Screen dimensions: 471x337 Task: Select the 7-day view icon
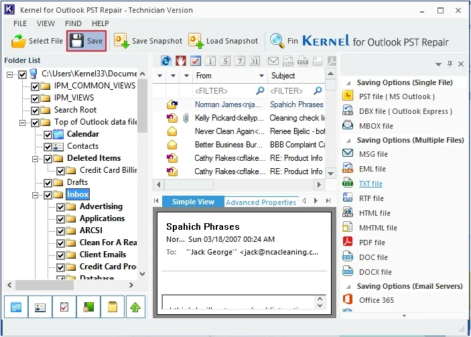tap(240, 61)
